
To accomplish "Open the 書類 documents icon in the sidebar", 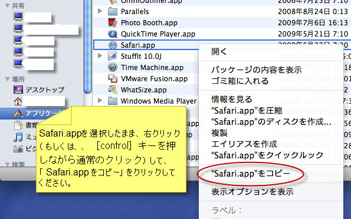I will (18, 125).
